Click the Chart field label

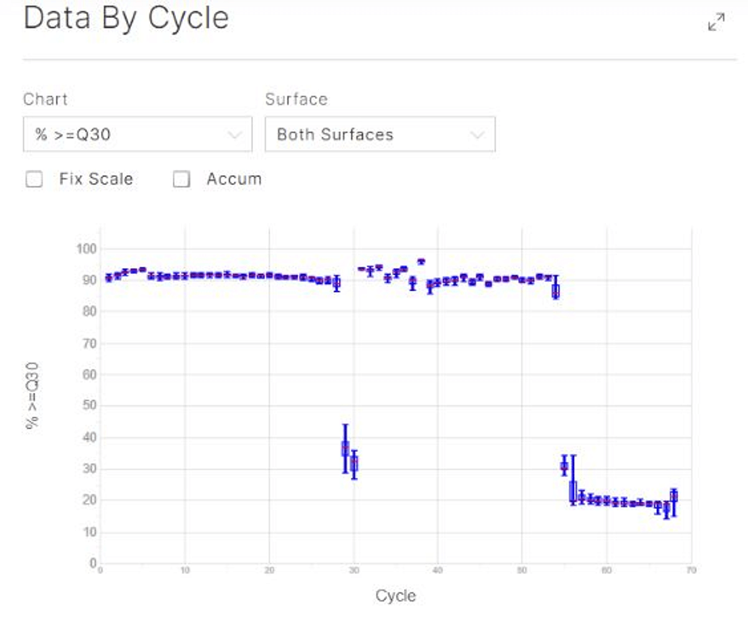click(x=46, y=99)
